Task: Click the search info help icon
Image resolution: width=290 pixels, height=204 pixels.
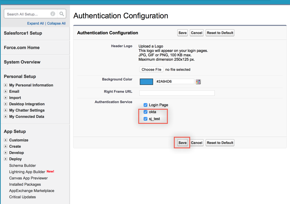Action: point(53,14)
